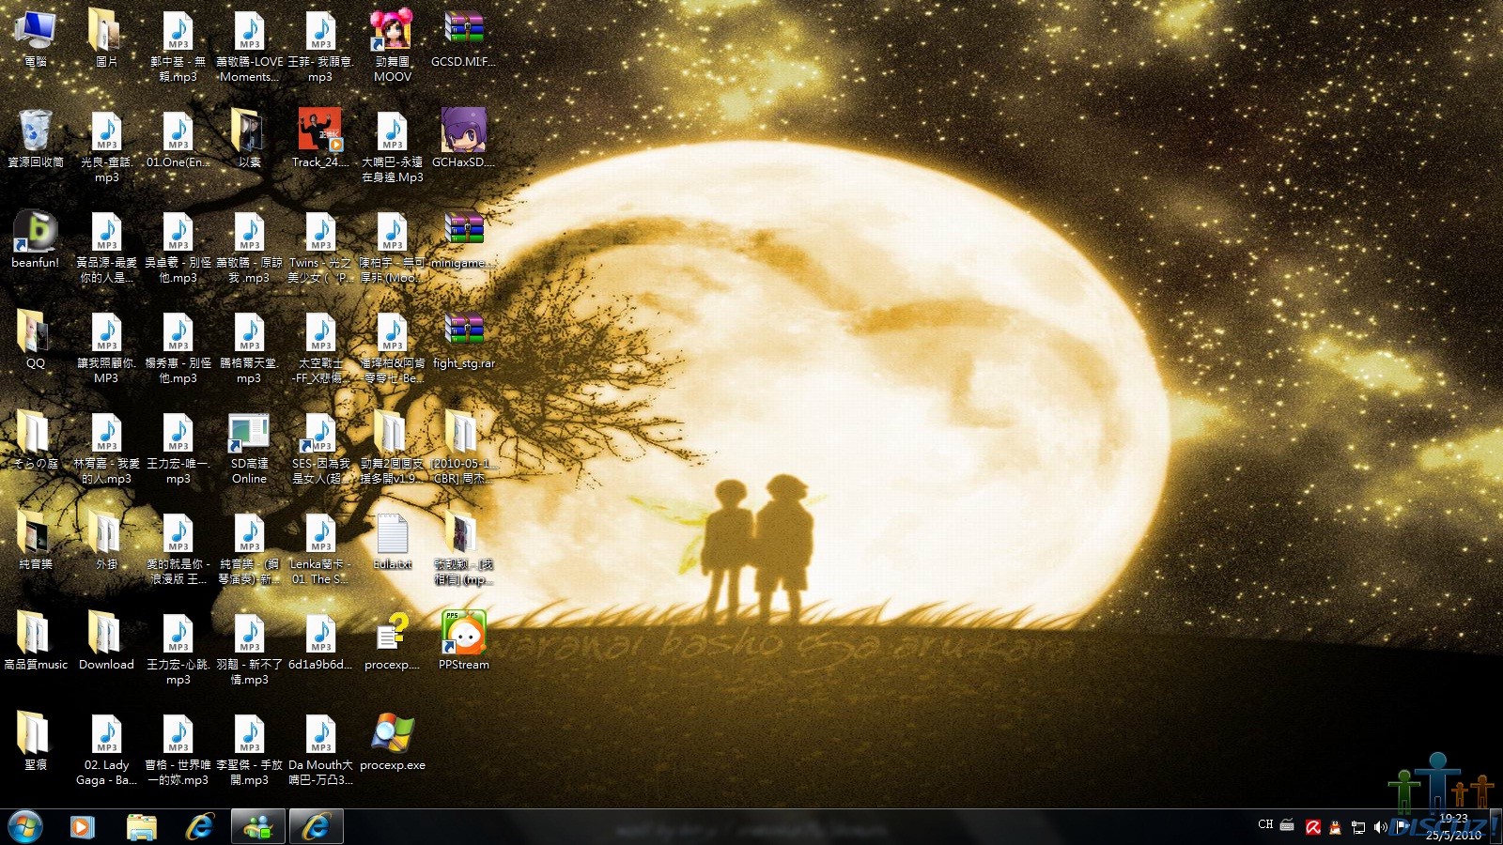Screen dimensions: 1503x845
Task: Select 騰格爾天堂.mp3 file
Action: 250,348
